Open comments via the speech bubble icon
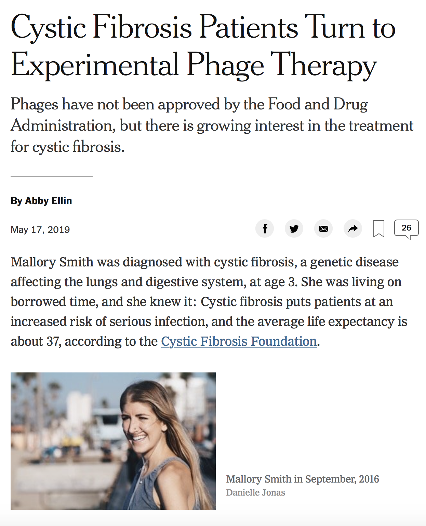The image size is (426, 526). point(406,228)
